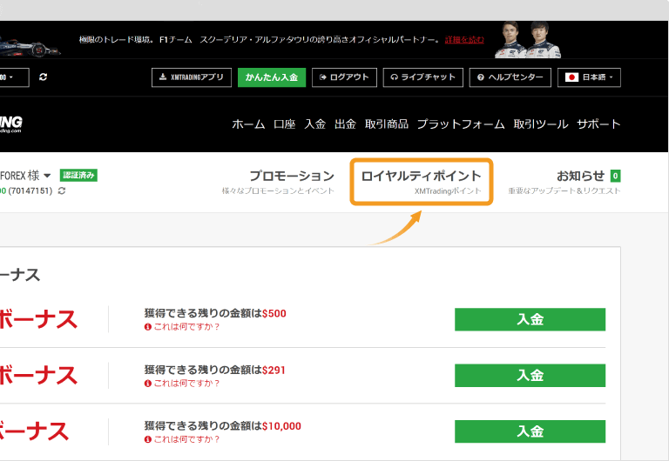Screen dimensions: 669x461
Task: Click the Japan flag icon
Action: (571, 77)
